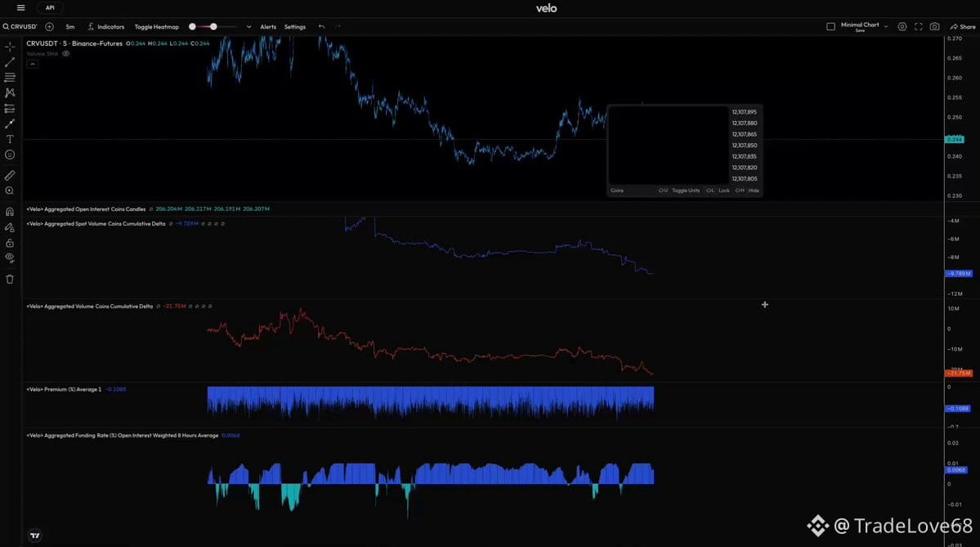Image resolution: width=980 pixels, height=547 pixels.
Task: Select the zoom in tool
Action: point(10,191)
